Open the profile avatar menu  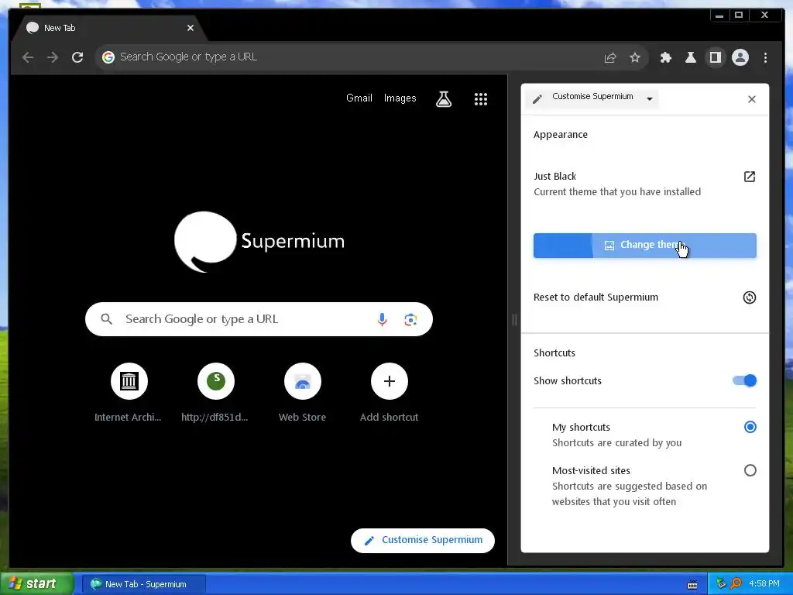[740, 57]
